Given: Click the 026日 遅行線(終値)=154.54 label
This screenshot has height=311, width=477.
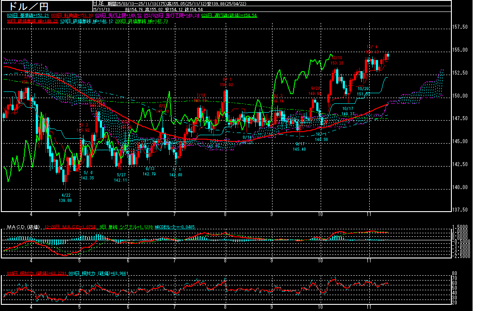Looking at the screenshot, I should coord(229,15).
